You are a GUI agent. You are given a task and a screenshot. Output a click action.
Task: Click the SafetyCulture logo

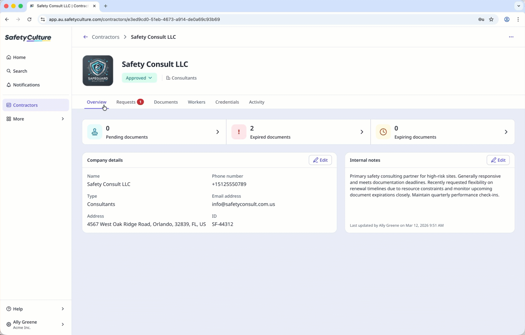point(28,38)
